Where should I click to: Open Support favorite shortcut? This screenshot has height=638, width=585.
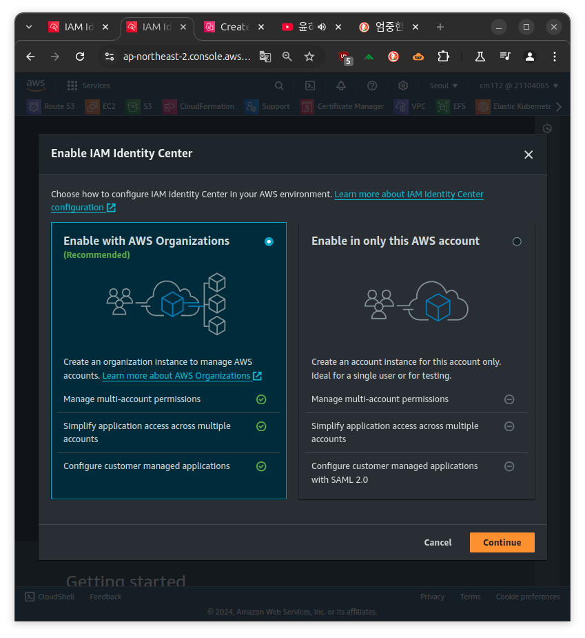(267, 107)
